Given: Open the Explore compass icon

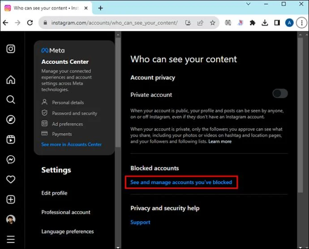Looking at the screenshot, I should tap(11, 119).
